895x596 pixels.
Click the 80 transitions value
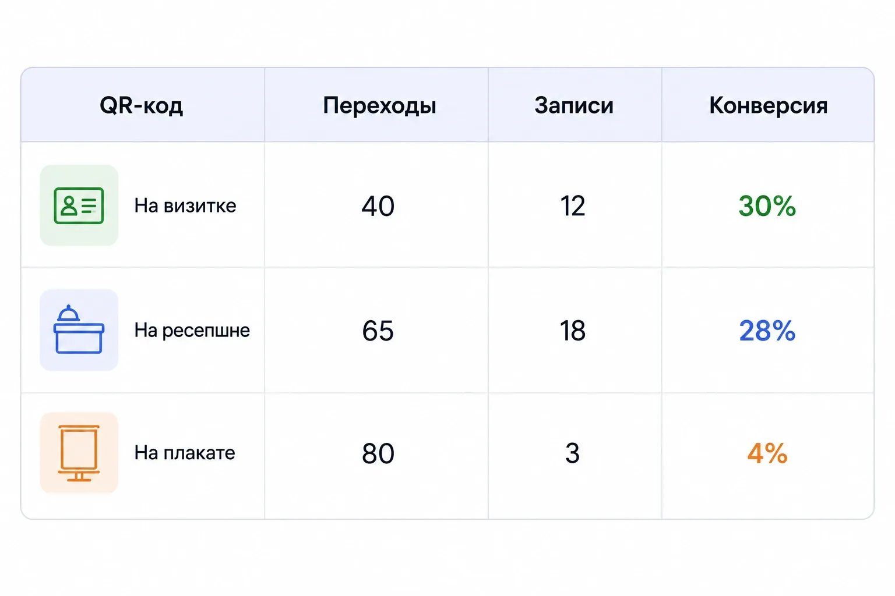pos(378,453)
